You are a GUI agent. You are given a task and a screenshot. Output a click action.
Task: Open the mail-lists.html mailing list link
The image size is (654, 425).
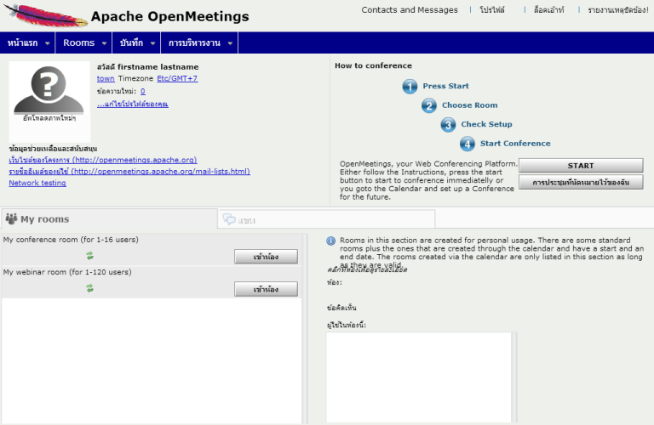coord(129,172)
